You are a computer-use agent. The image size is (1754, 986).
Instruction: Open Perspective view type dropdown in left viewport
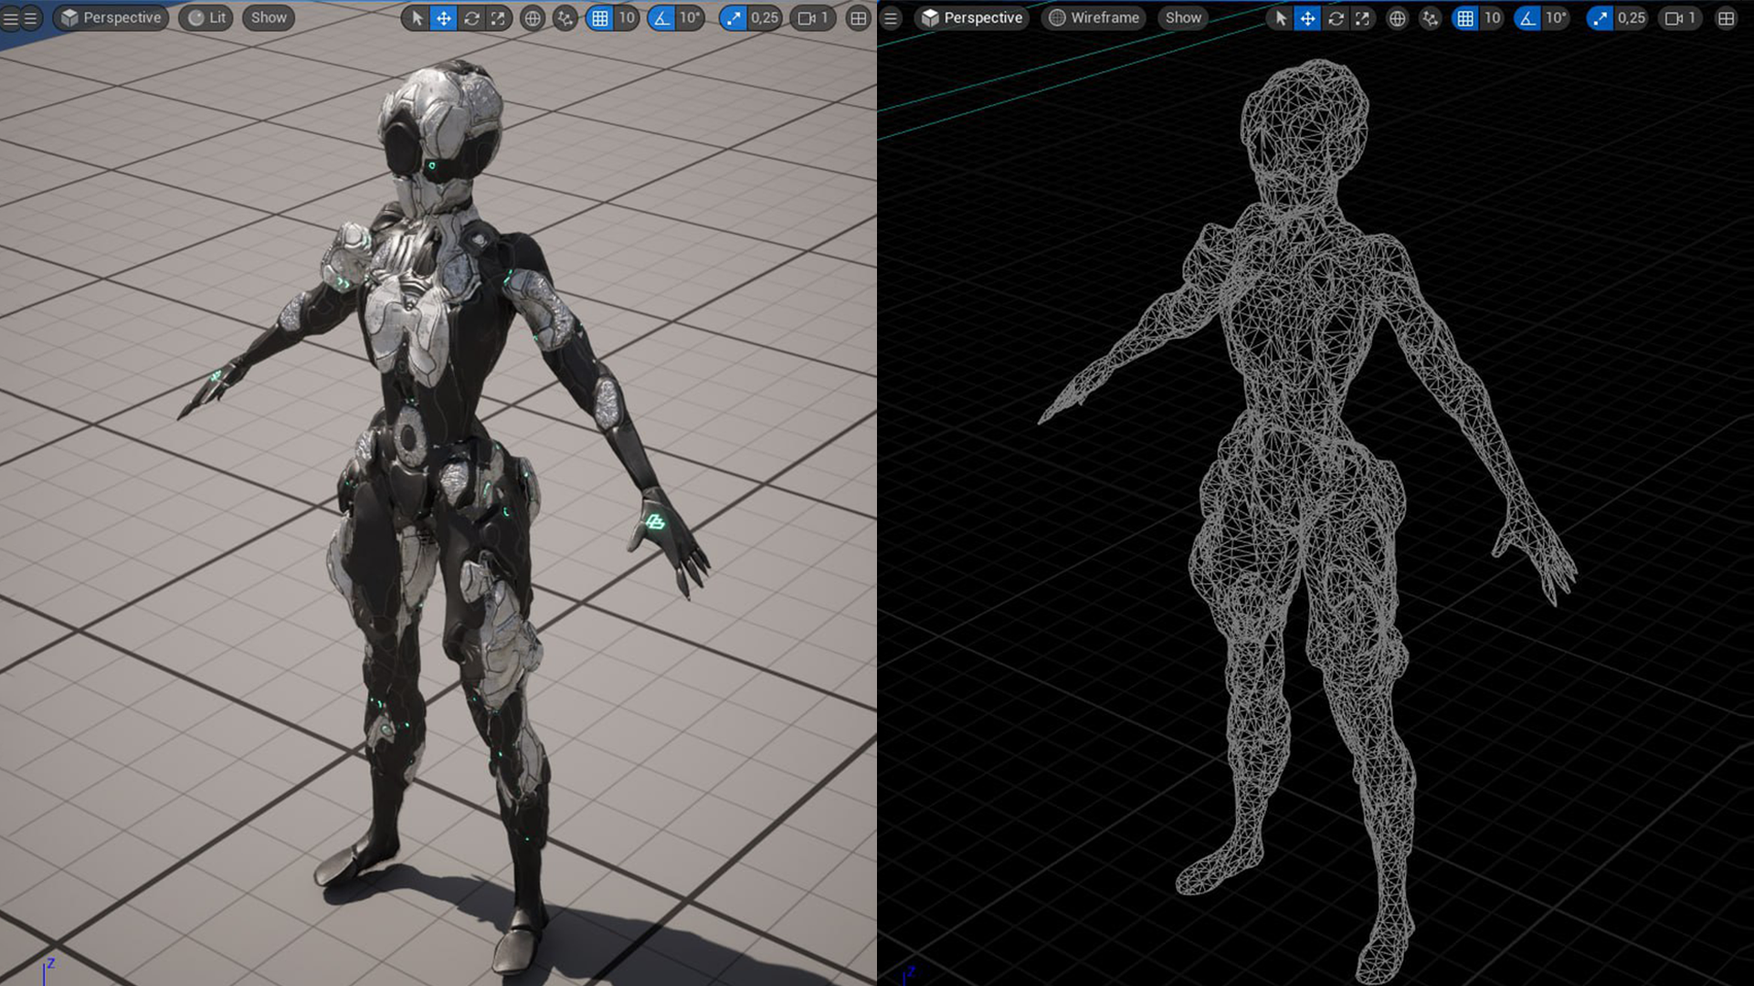pos(111,17)
